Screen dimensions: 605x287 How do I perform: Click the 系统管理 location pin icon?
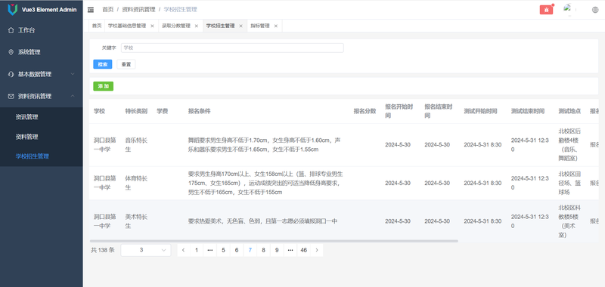(x=11, y=52)
